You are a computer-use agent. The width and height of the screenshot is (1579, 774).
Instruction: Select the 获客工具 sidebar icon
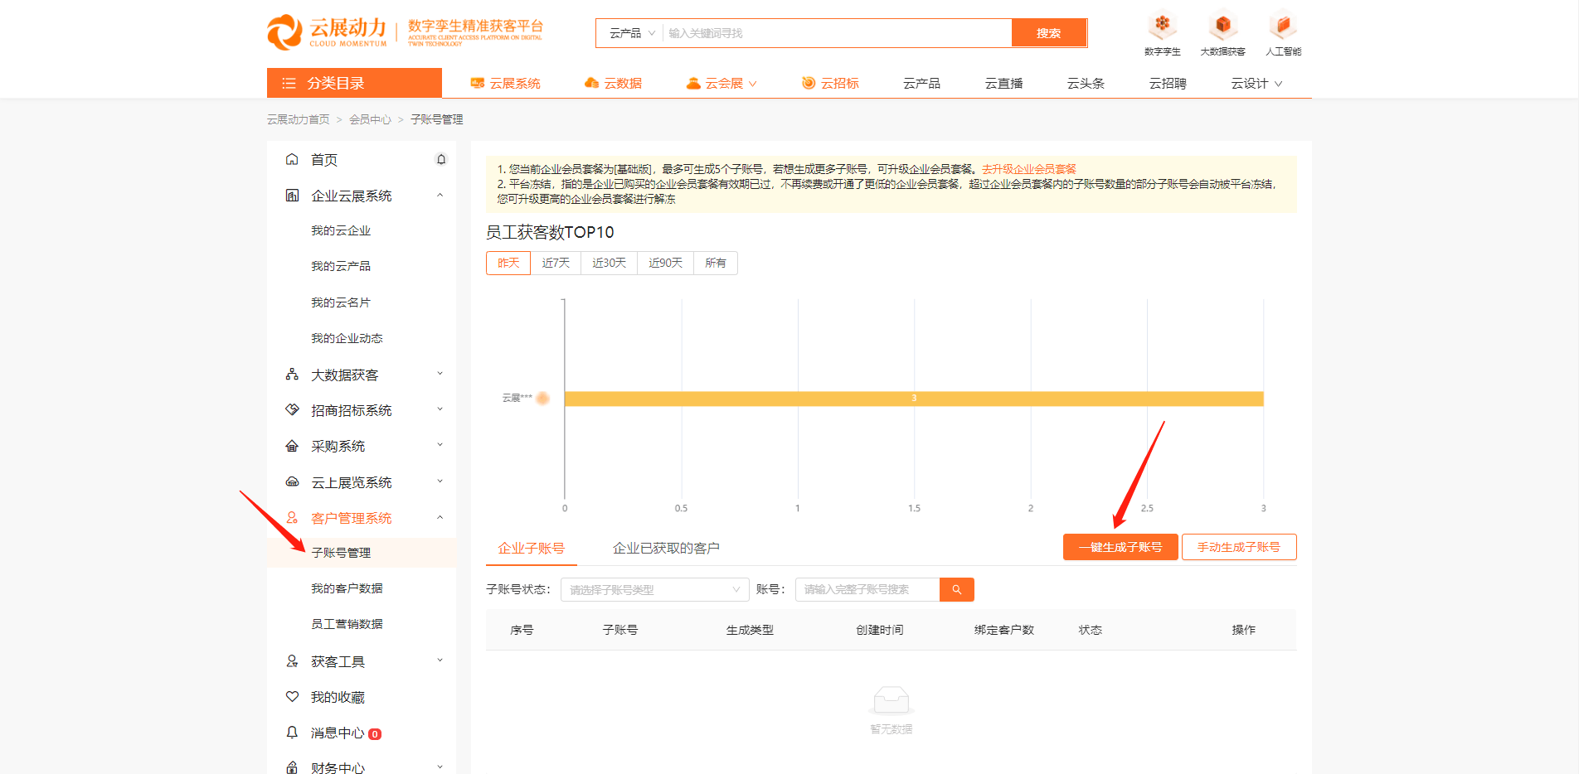pos(292,660)
